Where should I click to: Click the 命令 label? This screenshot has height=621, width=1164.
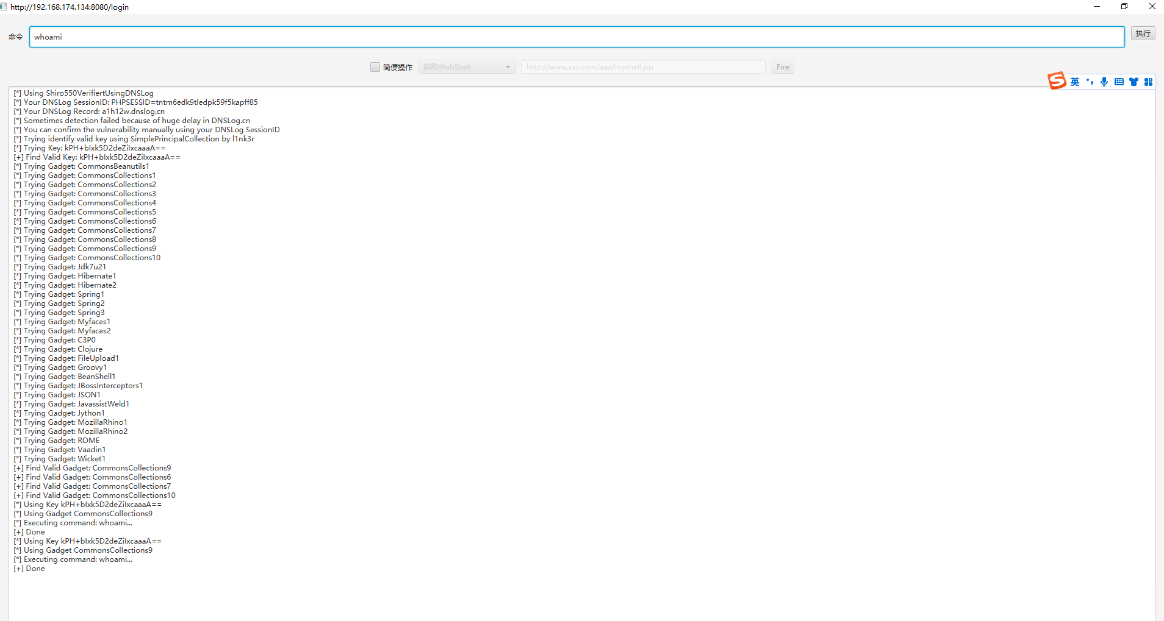(x=16, y=37)
